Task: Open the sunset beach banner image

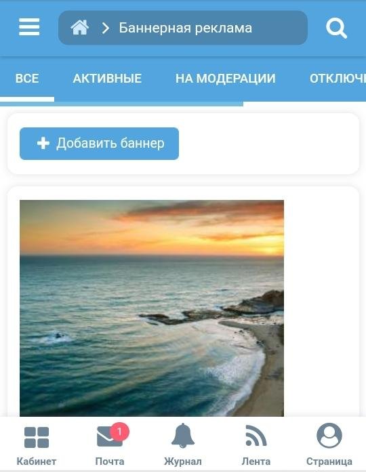Action: pos(152,308)
